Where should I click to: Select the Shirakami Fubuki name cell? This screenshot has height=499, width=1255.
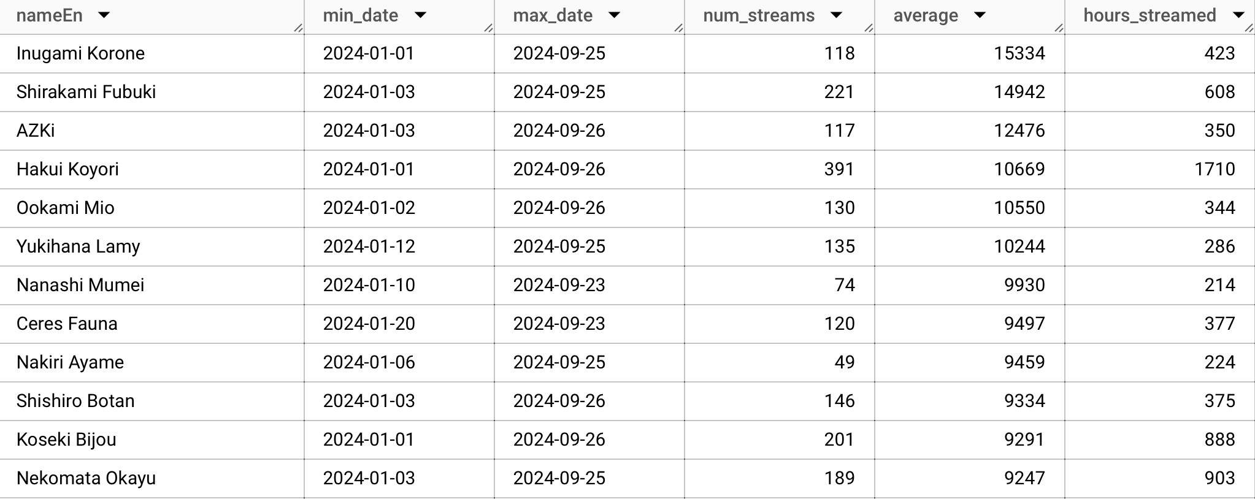tap(86, 92)
